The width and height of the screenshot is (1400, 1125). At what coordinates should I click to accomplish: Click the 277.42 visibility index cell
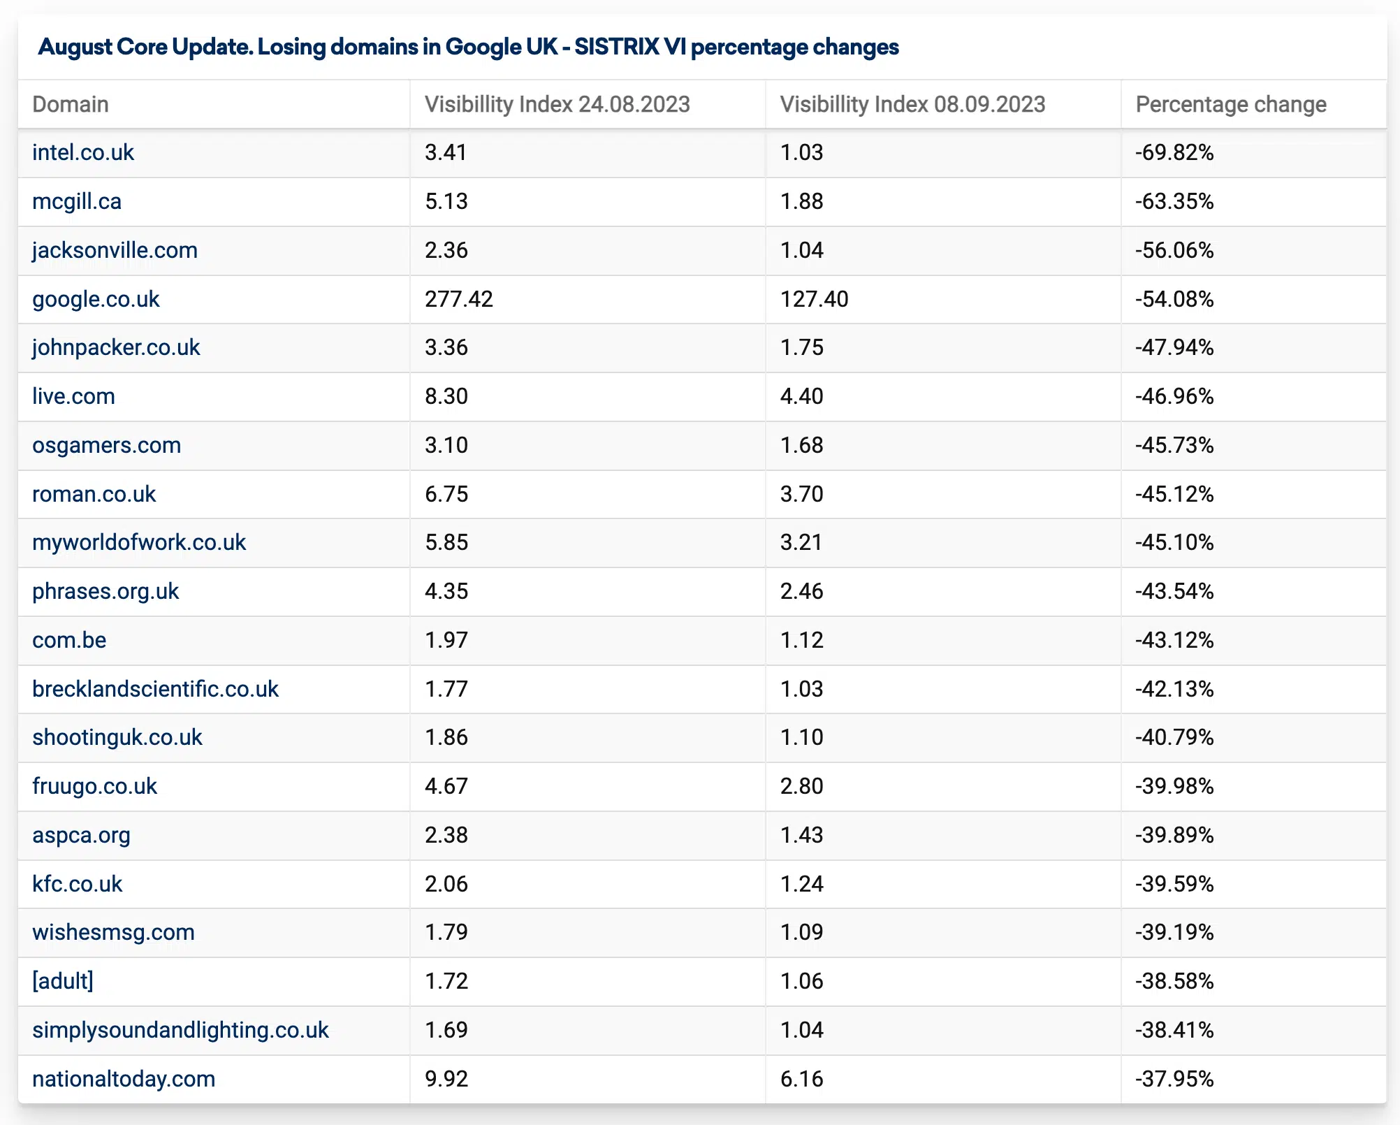point(459,299)
